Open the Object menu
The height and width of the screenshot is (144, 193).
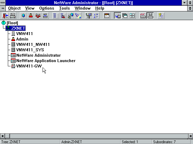[14, 8]
